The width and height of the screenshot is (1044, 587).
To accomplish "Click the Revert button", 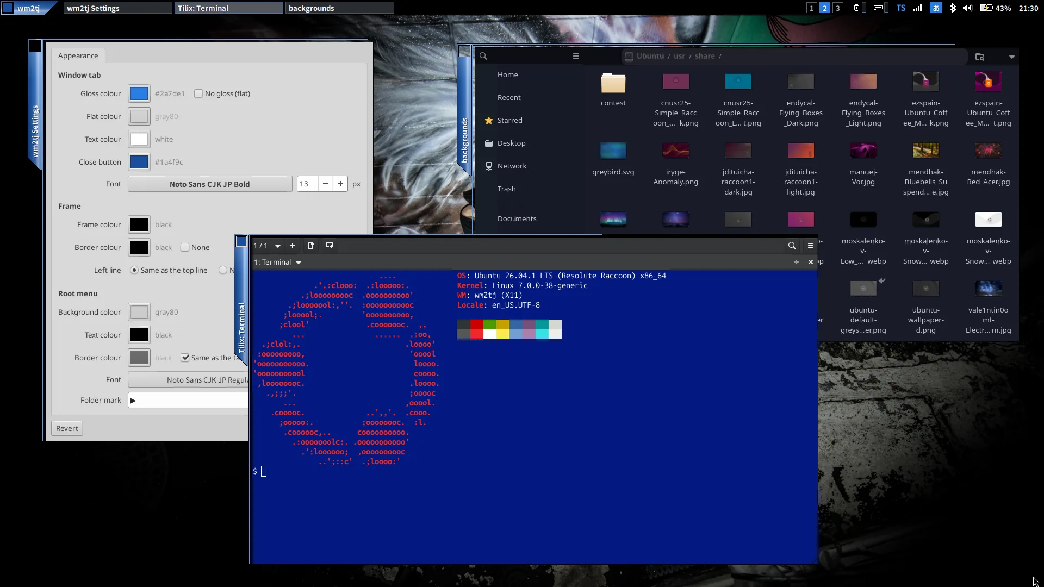I will coord(67,428).
